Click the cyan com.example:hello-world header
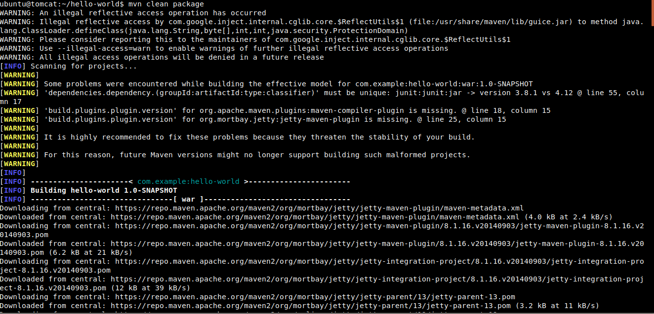The height and width of the screenshot is (314, 654). [x=188, y=181]
